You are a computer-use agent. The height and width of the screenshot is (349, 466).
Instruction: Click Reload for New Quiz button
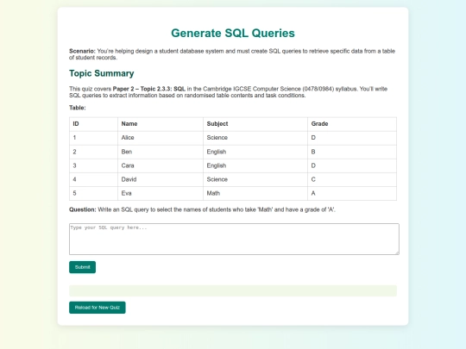click(x=98, y=308)
